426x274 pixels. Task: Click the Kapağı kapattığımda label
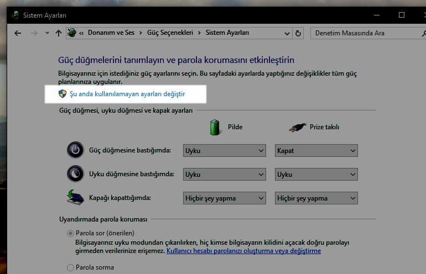point(120,198)
